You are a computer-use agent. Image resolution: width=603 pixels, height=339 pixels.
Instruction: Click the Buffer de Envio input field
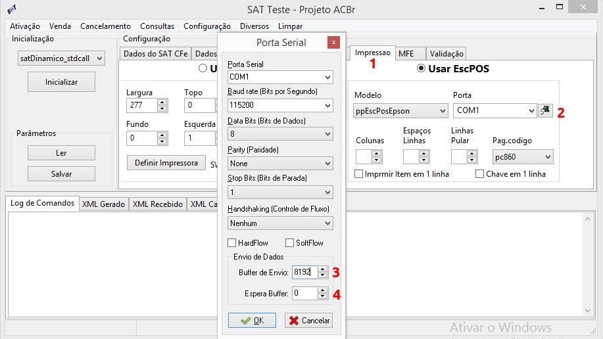point(304,272)
